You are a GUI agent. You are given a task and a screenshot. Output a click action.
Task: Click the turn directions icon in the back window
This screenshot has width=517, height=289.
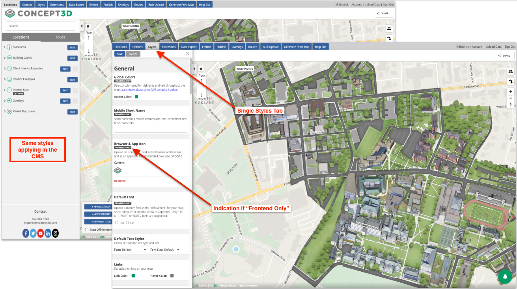pyautogui.click(x=389, y=39)
